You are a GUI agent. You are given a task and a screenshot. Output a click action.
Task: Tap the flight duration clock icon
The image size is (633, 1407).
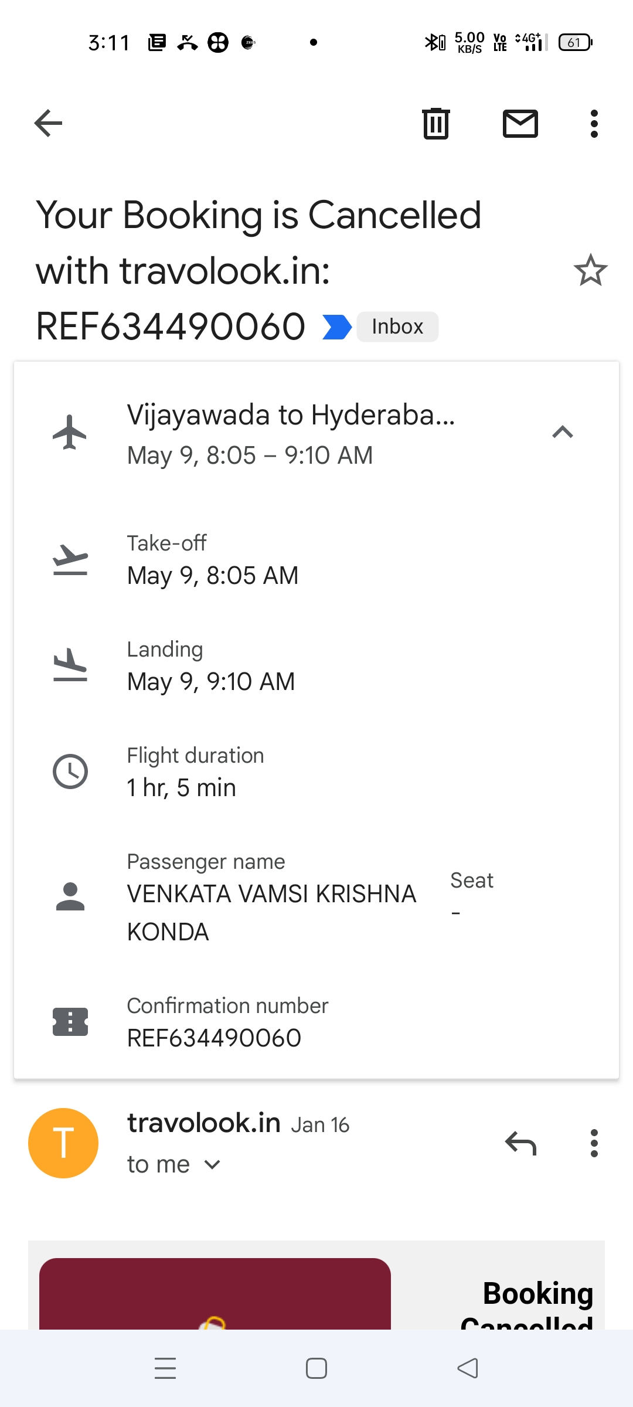(70, 772)
